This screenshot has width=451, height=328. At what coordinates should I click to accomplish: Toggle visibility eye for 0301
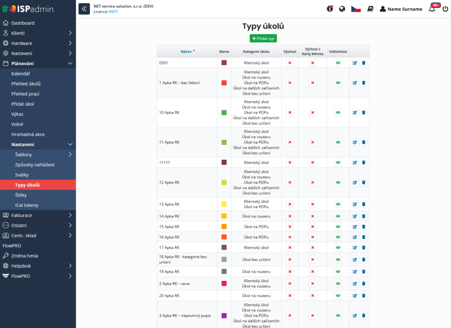tap(338, 63)
